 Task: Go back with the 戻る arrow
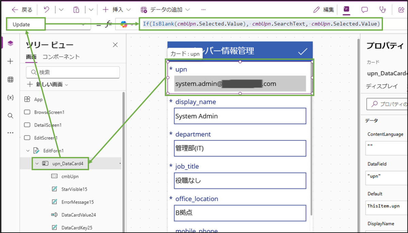22,9
